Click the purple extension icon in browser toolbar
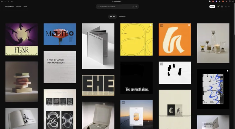The height and width of the screenshot is (129, 235). [216, 1]
